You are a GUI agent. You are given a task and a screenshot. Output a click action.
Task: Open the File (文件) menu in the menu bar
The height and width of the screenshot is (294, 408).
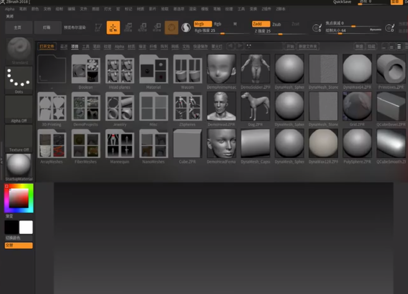tap(83, 9)
